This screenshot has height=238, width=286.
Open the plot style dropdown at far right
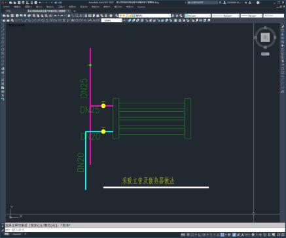tap(274, 16)
